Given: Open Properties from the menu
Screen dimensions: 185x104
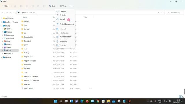Looking at the screenshot, I should click(65, 42).
